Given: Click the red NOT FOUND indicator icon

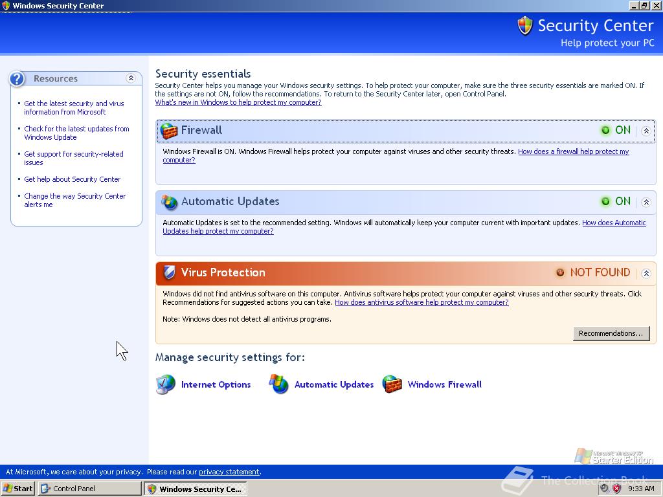Looking at the screenshot, I should [x=560, y=272].
